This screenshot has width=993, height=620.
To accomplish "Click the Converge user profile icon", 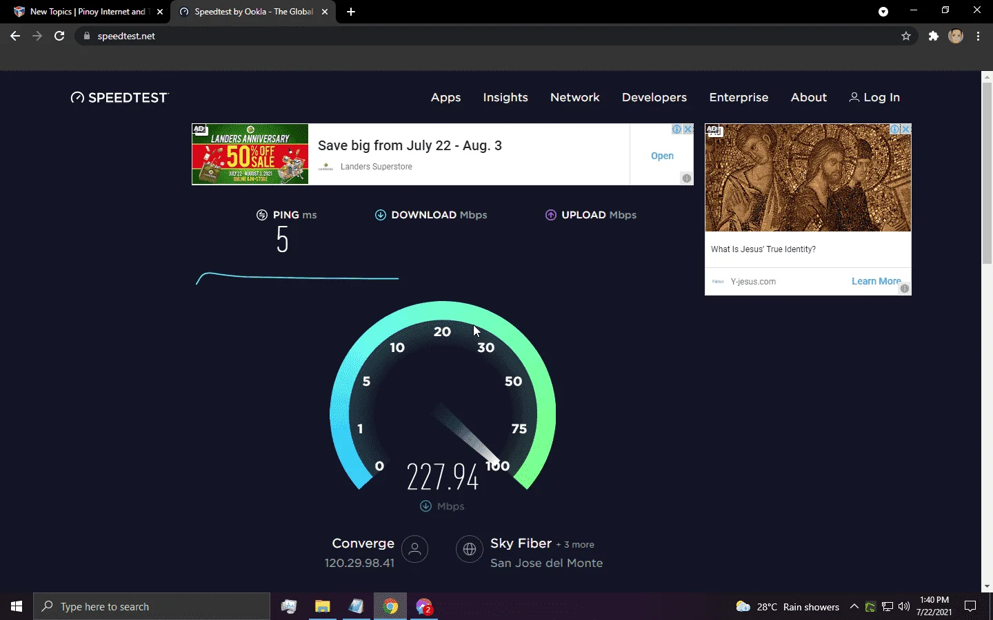I will pyautogui.click(x=414, y=549).
